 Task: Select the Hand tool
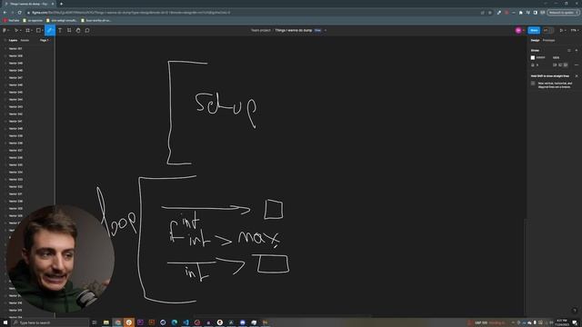[78, 30]
